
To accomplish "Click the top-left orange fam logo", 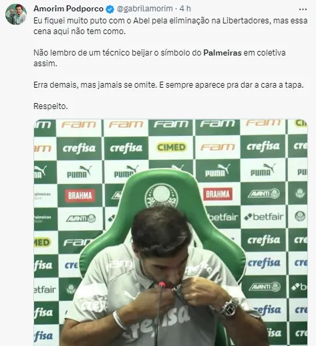I will 79,124.
